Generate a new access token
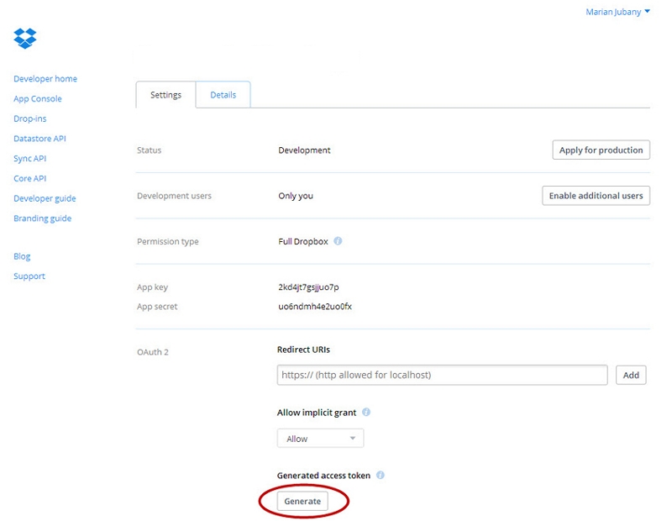 pos(303,500)
